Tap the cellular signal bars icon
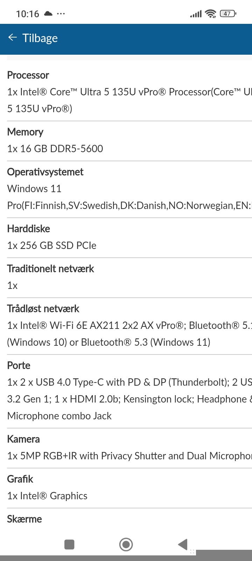 point(196,14)
